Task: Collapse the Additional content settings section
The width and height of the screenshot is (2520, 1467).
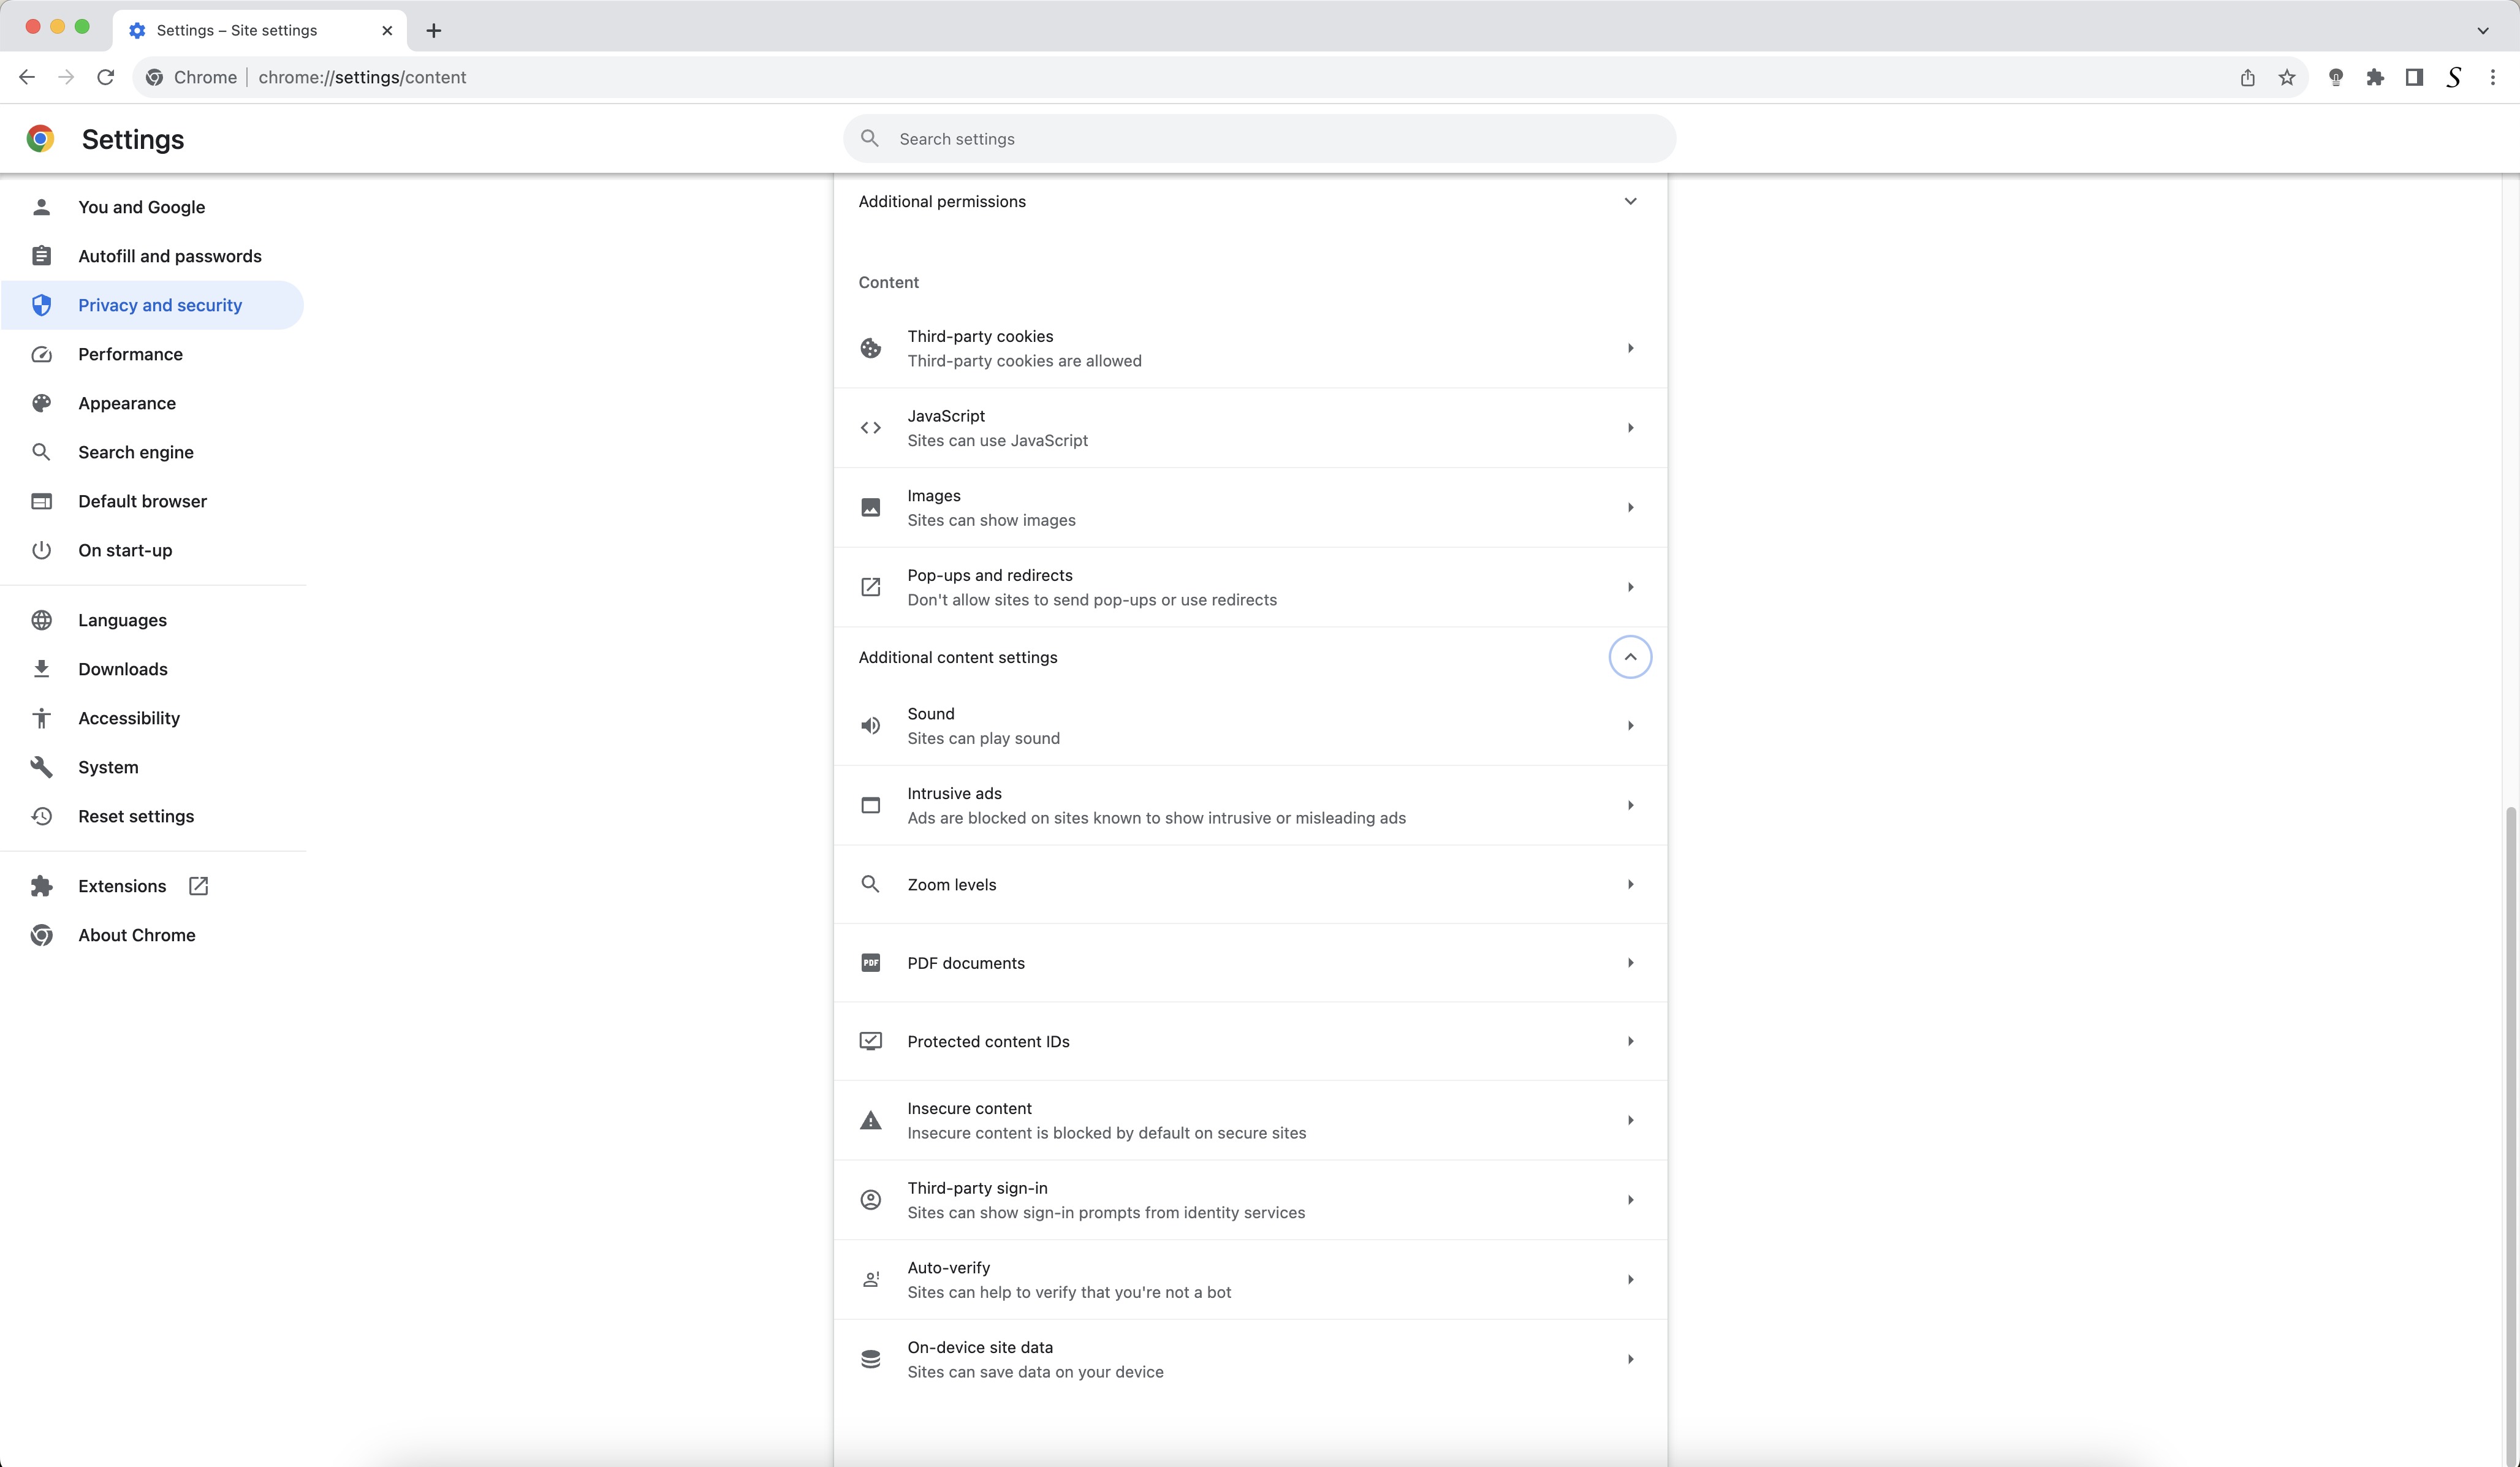Action: [x=1630, y=657]
